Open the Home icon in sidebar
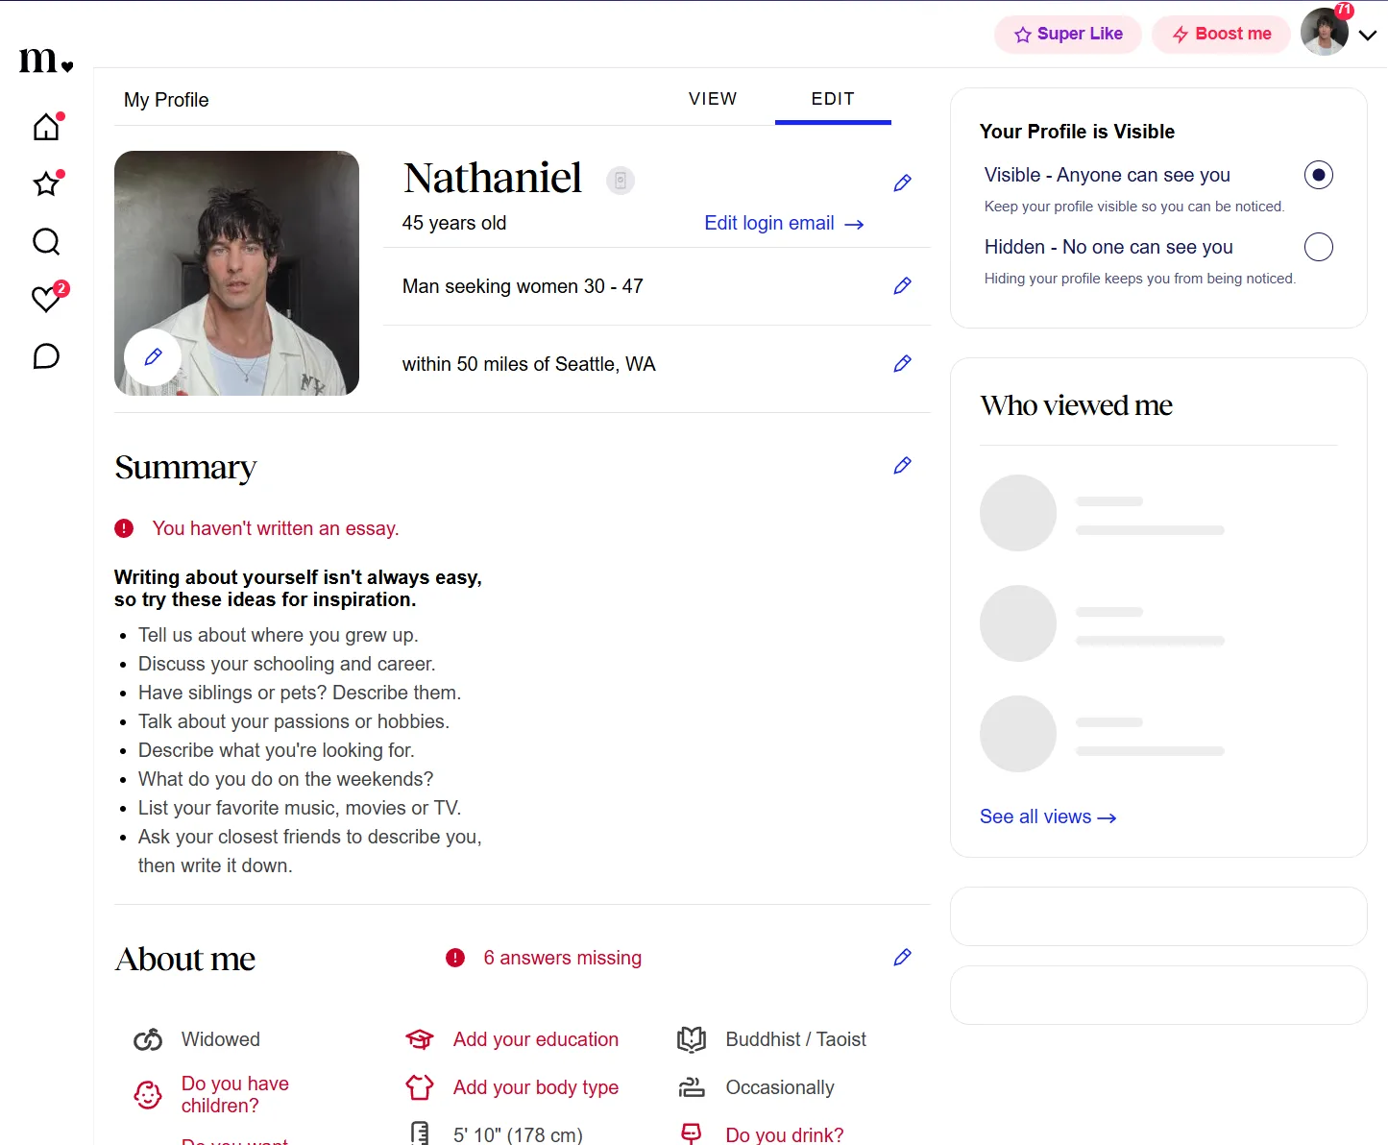Image resolution: width=1388 pixels, height=1145 pixels. [x=46, y=127]
